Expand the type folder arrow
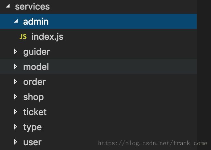 pos(16,127)
